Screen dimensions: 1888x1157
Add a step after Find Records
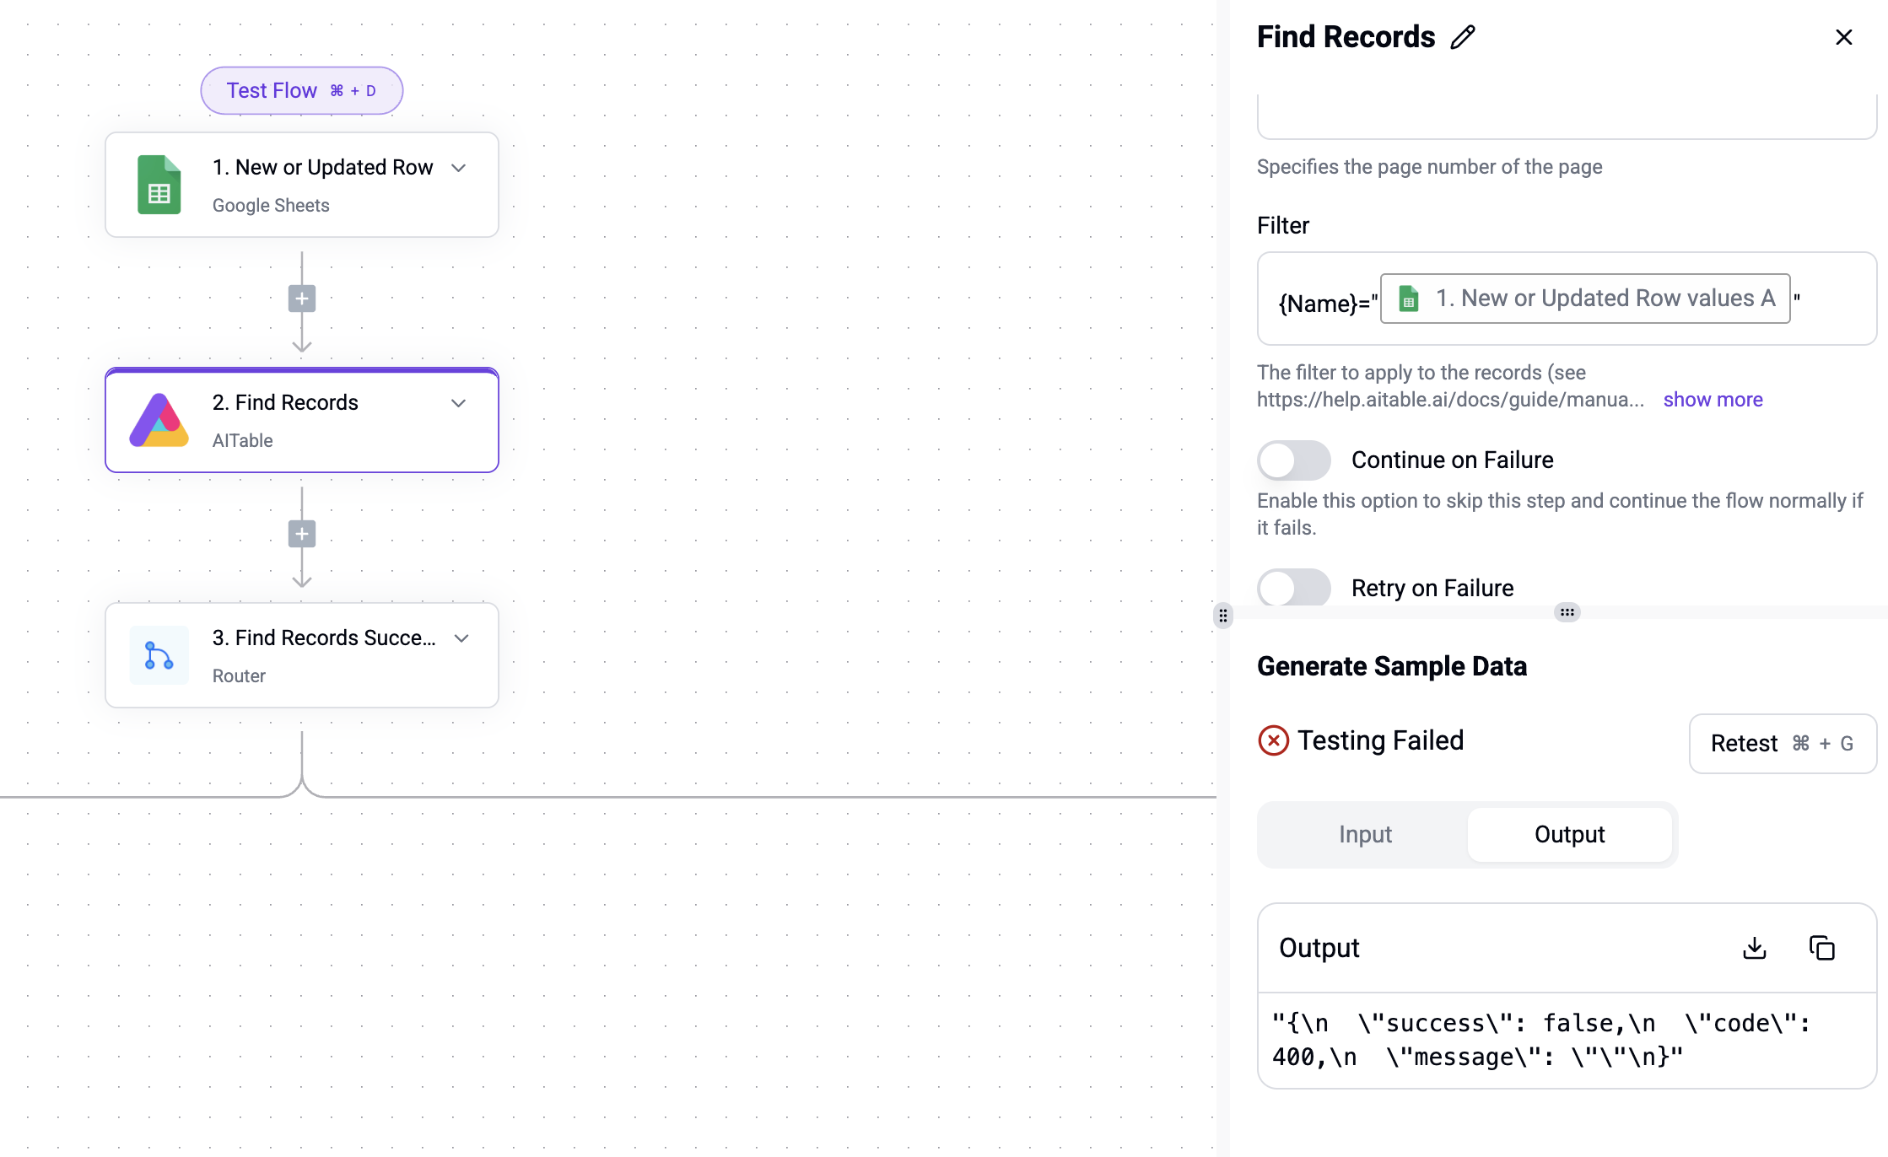coord(302,534)
